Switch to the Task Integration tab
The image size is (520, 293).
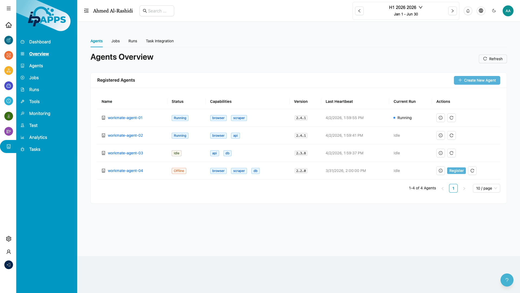click(160, 41)
